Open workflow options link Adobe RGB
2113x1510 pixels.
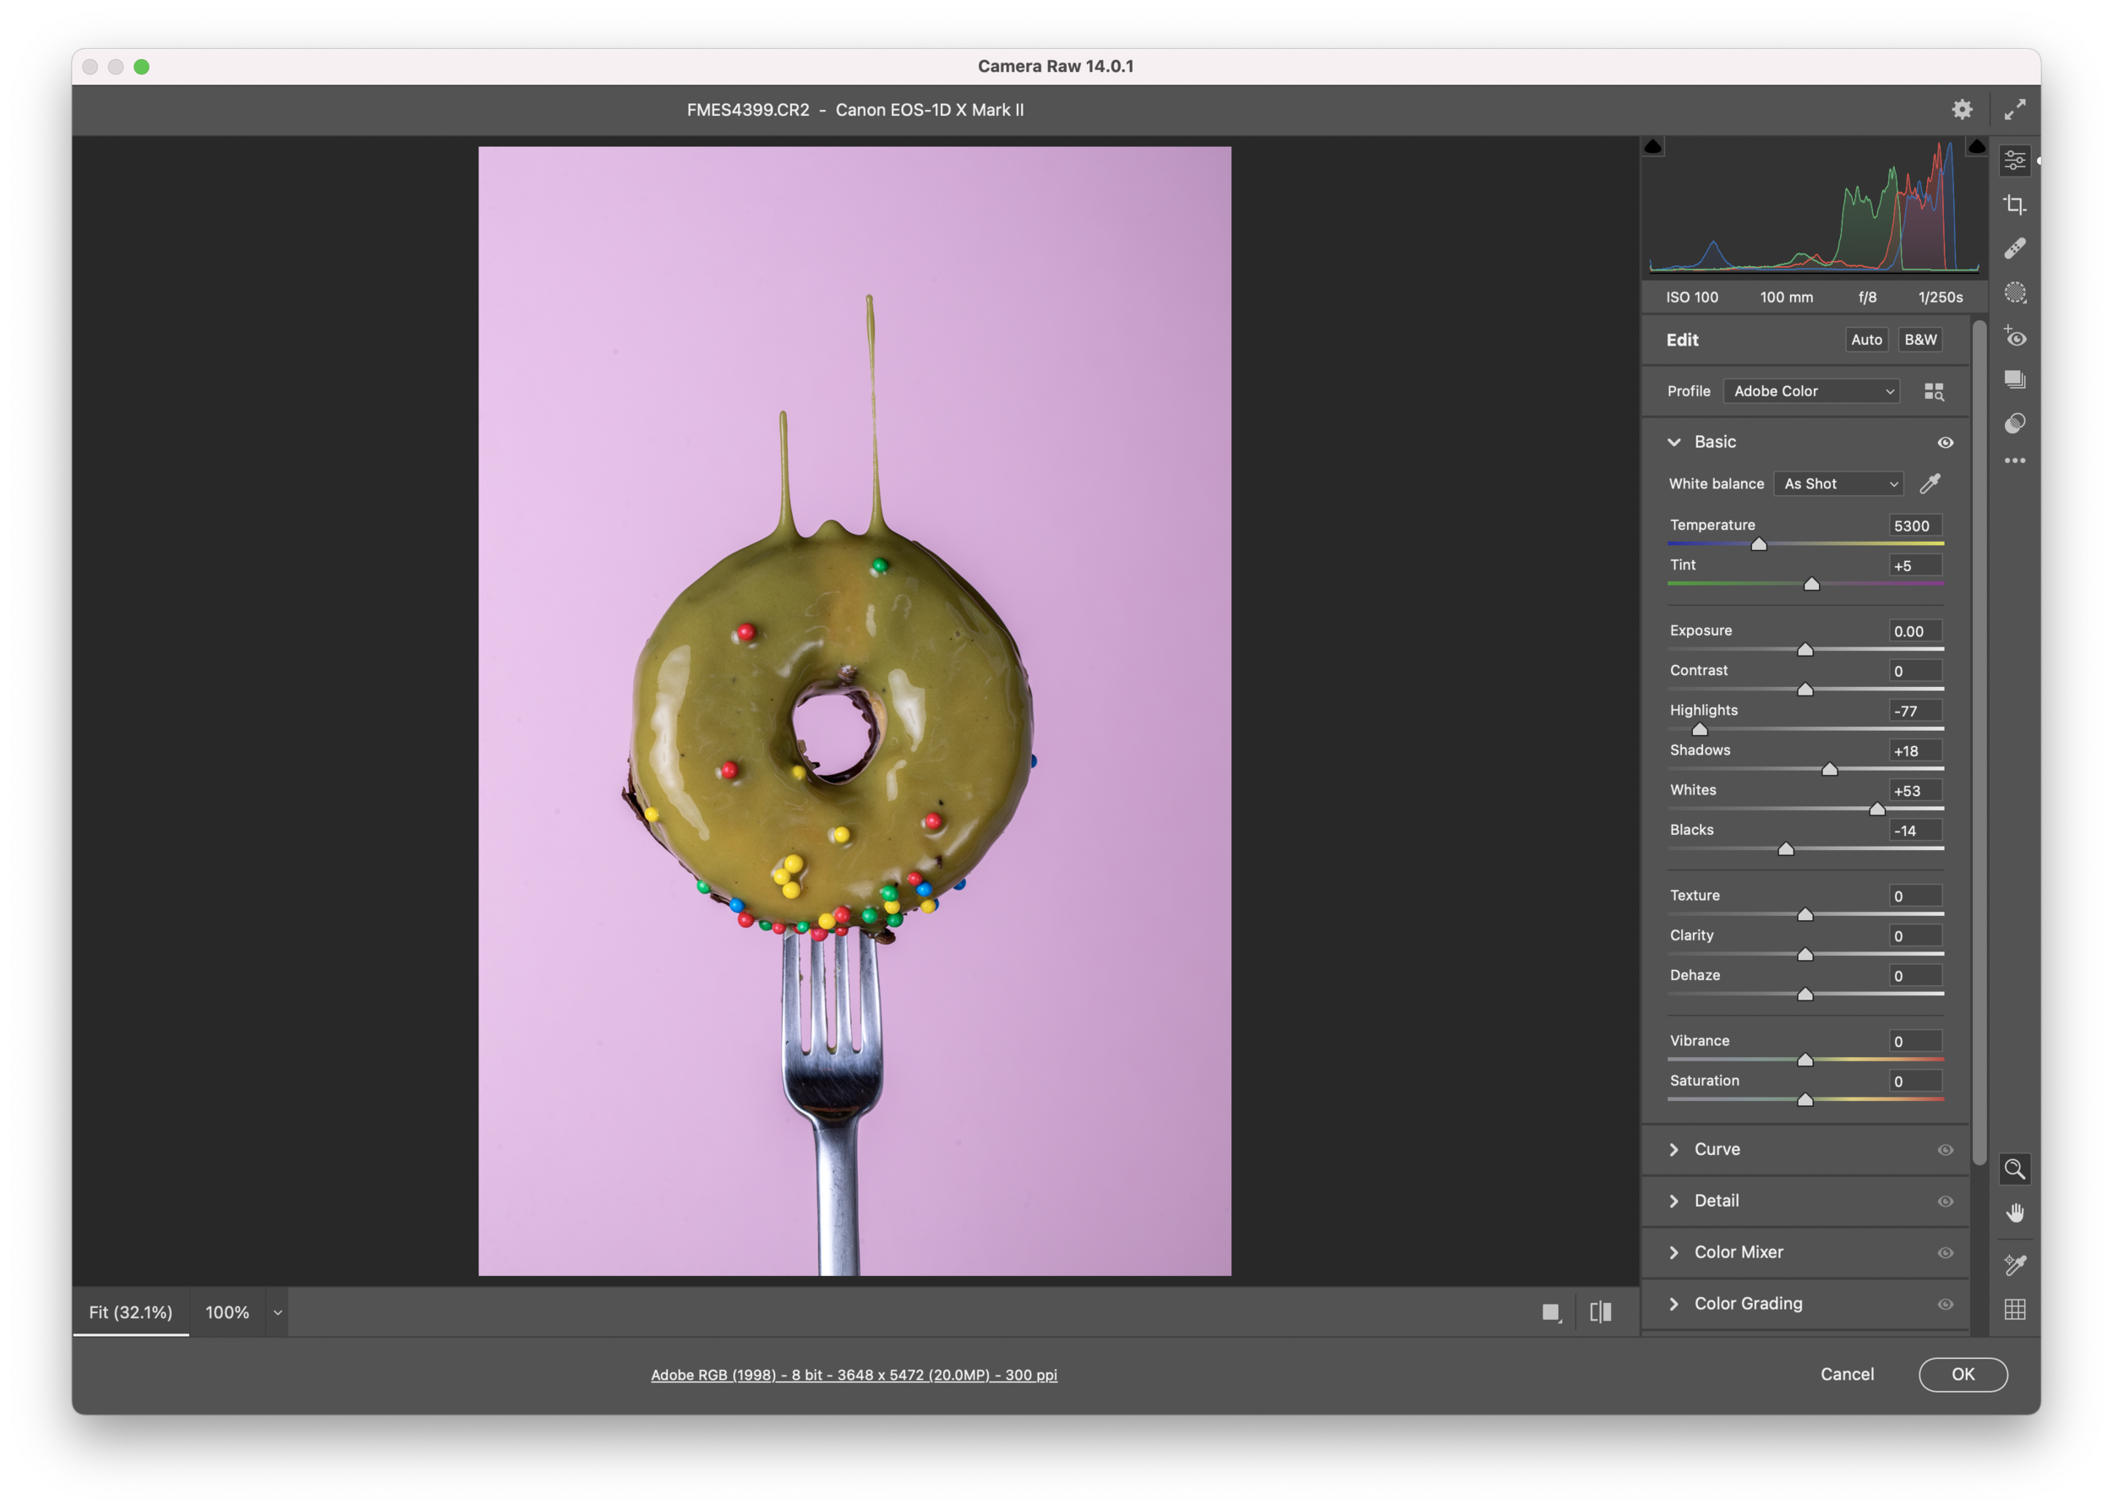pos(853,1374)
